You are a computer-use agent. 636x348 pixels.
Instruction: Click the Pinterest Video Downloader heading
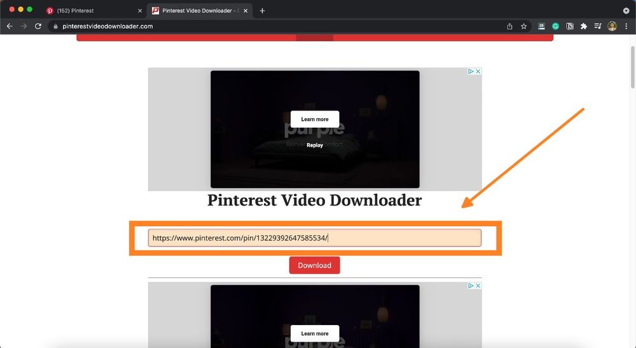[314, 200]
